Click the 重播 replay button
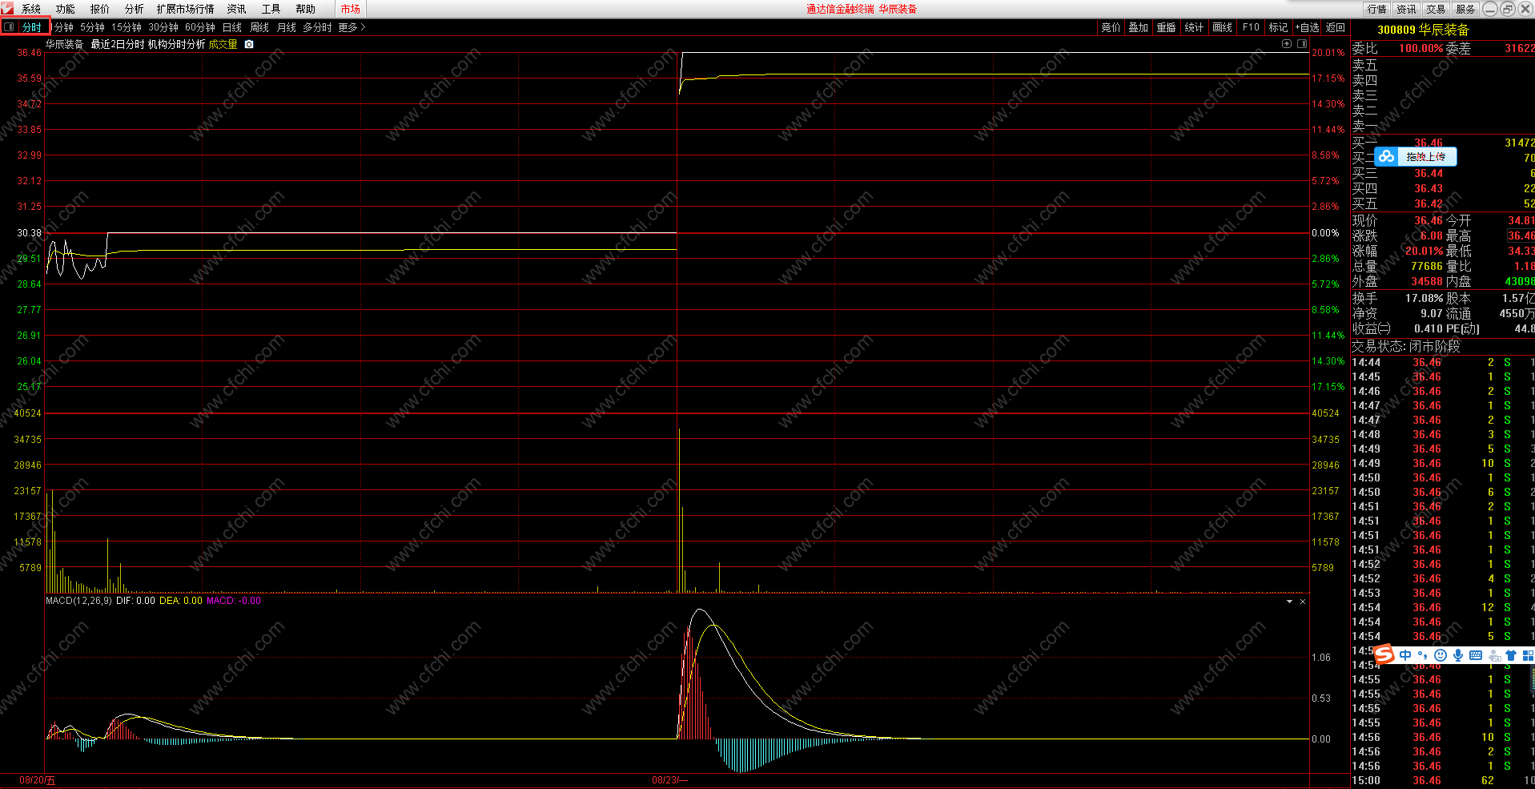 1167,27
